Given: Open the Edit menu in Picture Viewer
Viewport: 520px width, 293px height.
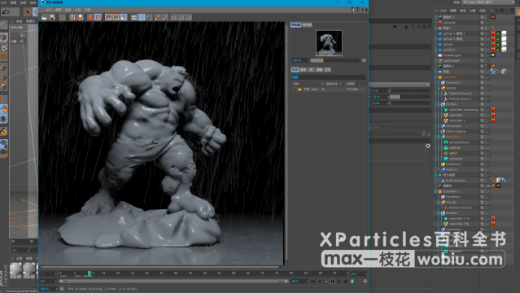Looking at the screenshot, I should [x=58, y=10].
